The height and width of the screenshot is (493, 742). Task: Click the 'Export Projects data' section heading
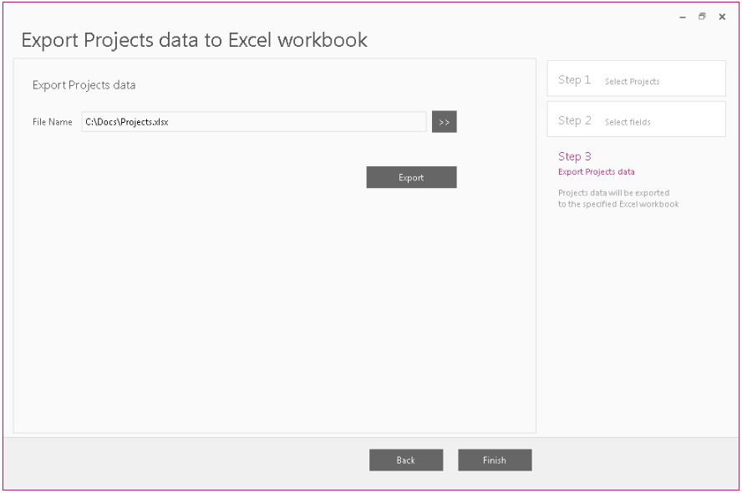[84, 85]
